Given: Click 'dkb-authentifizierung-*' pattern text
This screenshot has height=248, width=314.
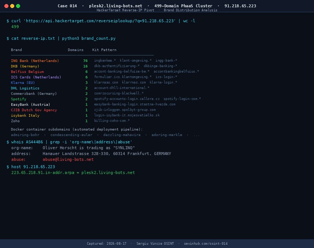Looking at the screenshot, I should click(117, 66).
